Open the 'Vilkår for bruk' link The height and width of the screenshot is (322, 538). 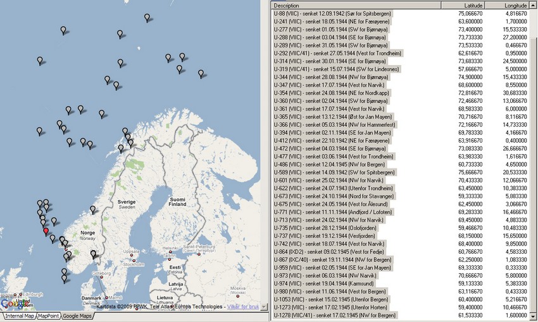243,307
